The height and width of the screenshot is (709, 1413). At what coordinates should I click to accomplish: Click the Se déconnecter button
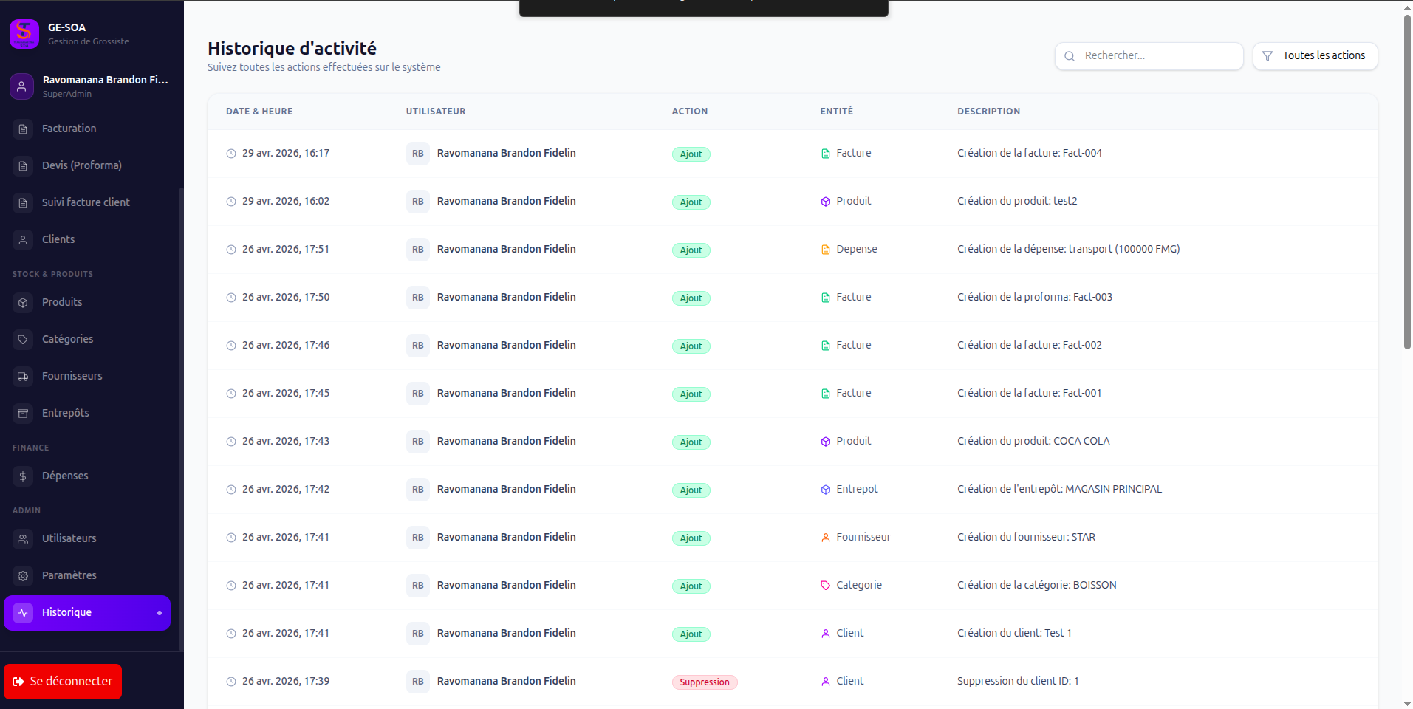coord(63,682)
